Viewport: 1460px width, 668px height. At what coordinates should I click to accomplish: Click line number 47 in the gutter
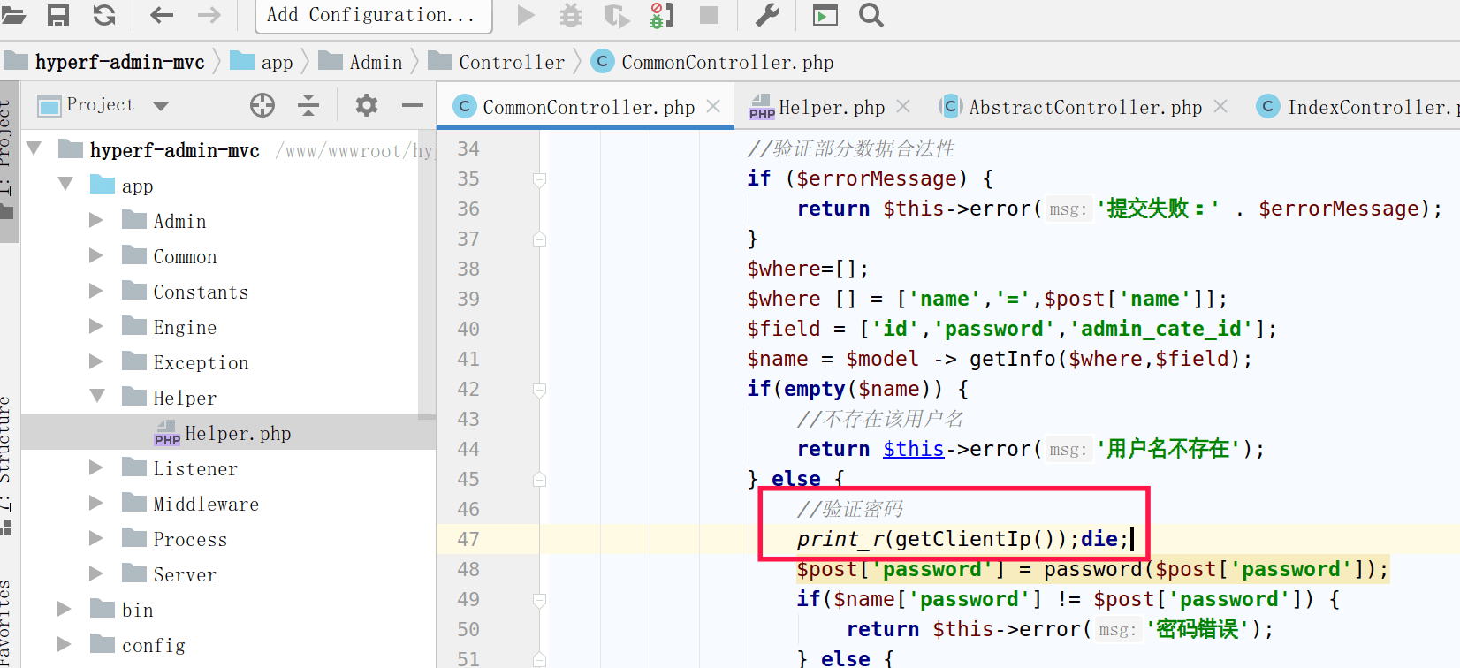click(468, 539)
